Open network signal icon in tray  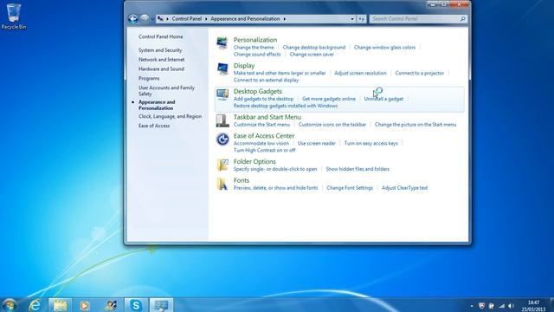click(501, 306)
